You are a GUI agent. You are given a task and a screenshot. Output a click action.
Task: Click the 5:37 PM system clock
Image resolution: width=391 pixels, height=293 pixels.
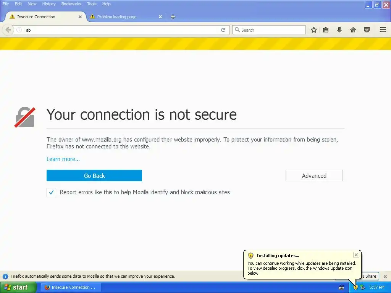pyautogui.click(x=377, y=287)
